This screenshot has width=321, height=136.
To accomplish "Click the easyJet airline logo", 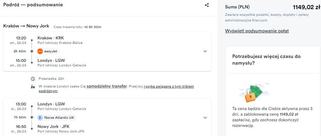I will (x=40, y=51).
